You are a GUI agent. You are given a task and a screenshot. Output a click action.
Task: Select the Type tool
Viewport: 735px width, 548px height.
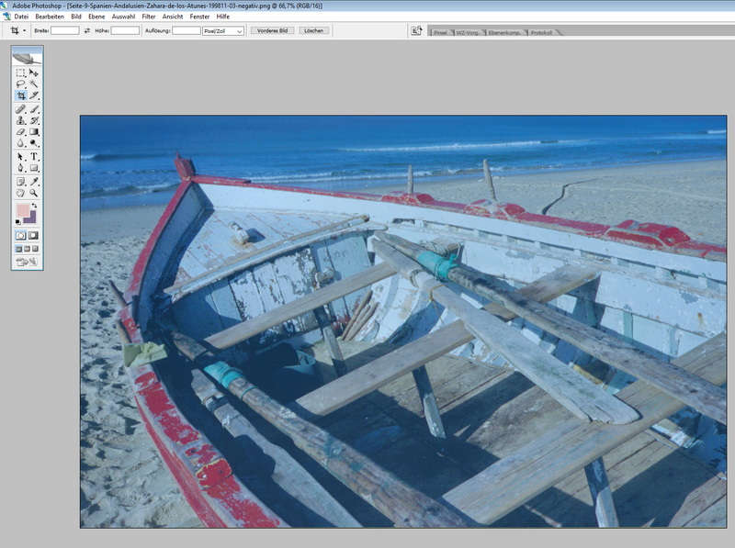point(34,156)
